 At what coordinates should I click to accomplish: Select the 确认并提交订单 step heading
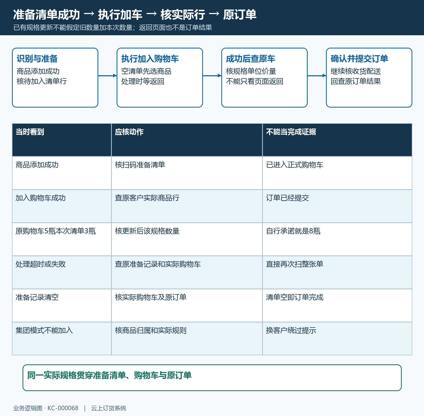tap(359, 59)
